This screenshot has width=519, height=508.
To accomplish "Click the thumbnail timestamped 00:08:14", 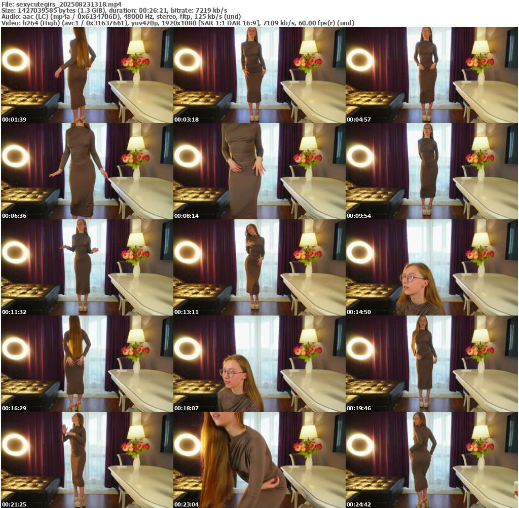I will [259, 171].
